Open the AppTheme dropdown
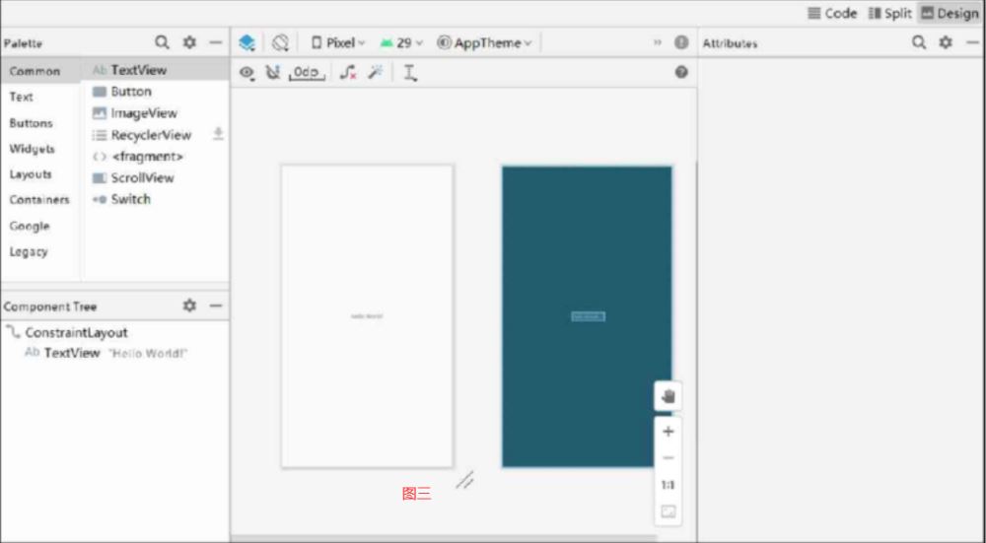The width and height of the screenshot is (986, 543). tap(484, 43)
